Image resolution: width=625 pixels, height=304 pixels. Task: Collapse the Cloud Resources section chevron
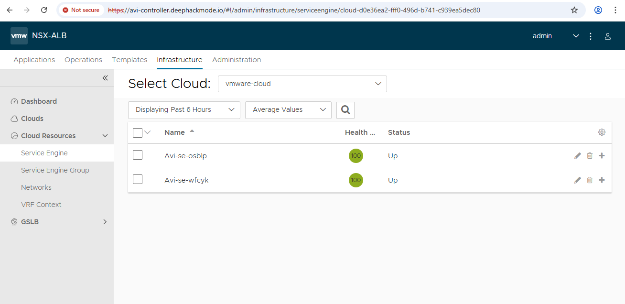coord(105,136)
